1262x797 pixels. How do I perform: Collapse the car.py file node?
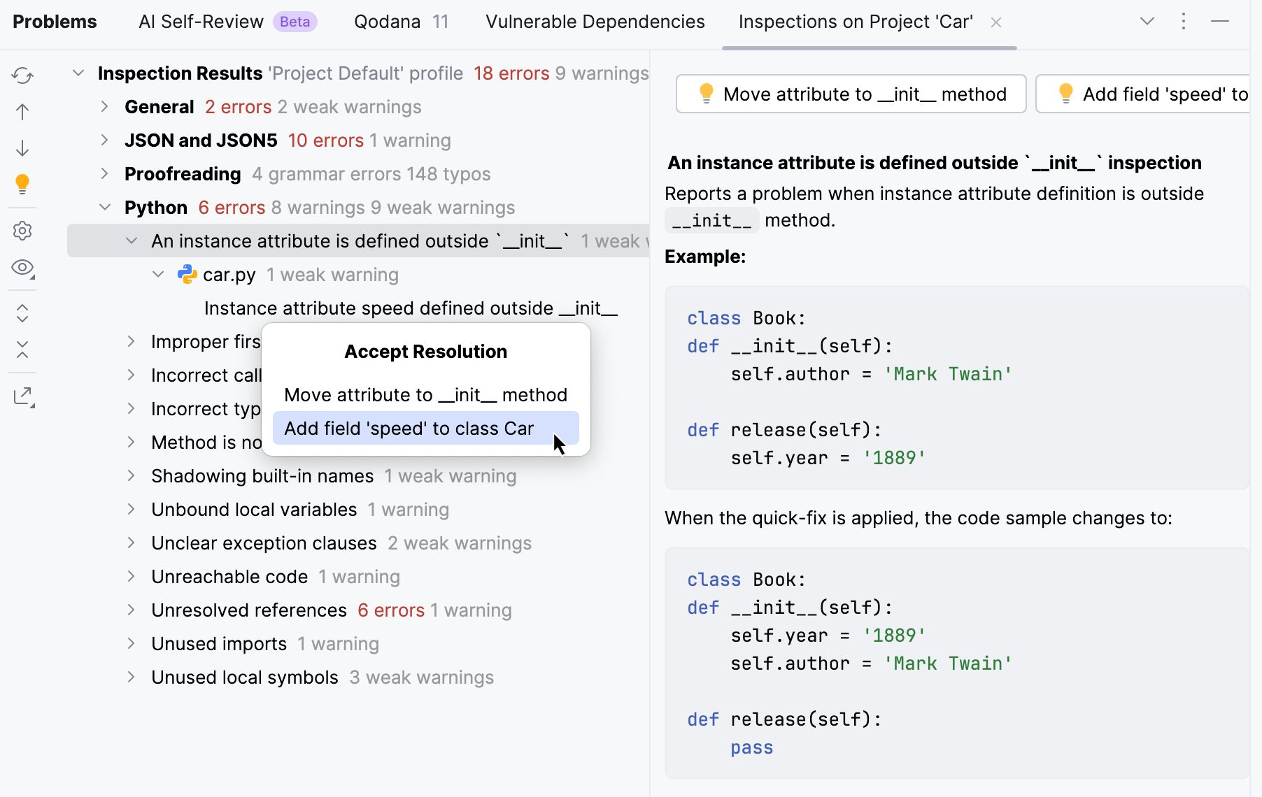158,275
